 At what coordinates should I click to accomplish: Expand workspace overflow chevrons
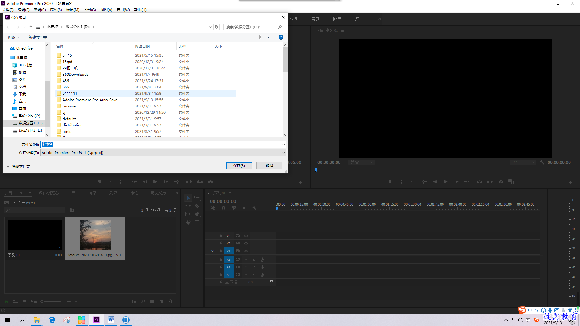pos(379,19)
